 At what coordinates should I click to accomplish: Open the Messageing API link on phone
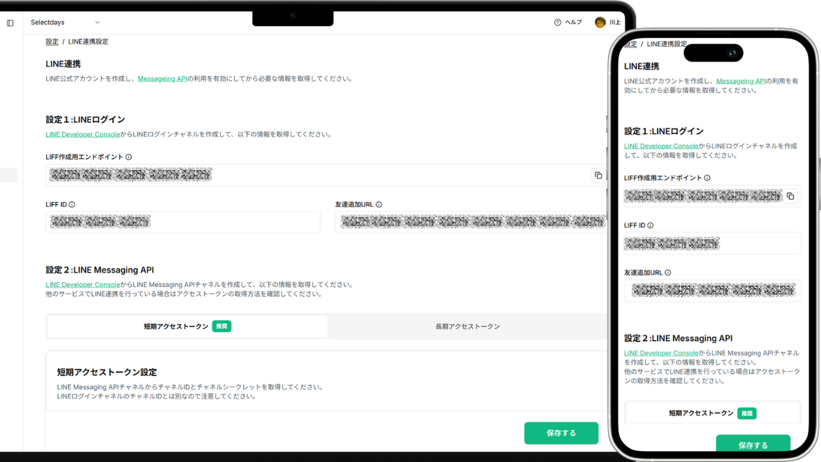click(741, 81)
